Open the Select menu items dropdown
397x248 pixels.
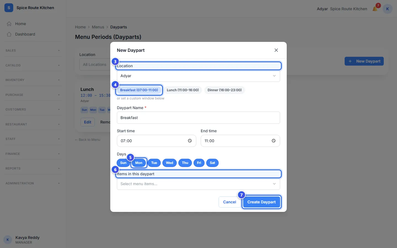point(198,184)
